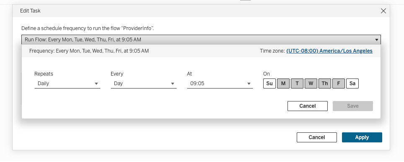Screen dimensions: 404x162
Task: Deselect Tuesday day toggle
Action: [x=297, y=84]
